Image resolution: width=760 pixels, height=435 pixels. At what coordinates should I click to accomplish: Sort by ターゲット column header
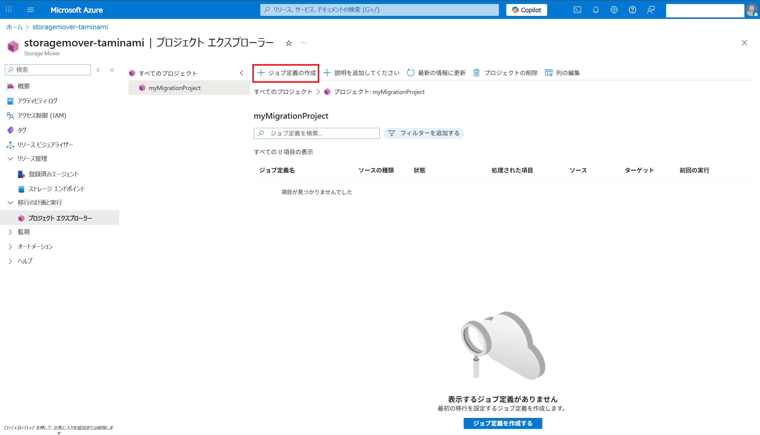click(x=639, y=170)
